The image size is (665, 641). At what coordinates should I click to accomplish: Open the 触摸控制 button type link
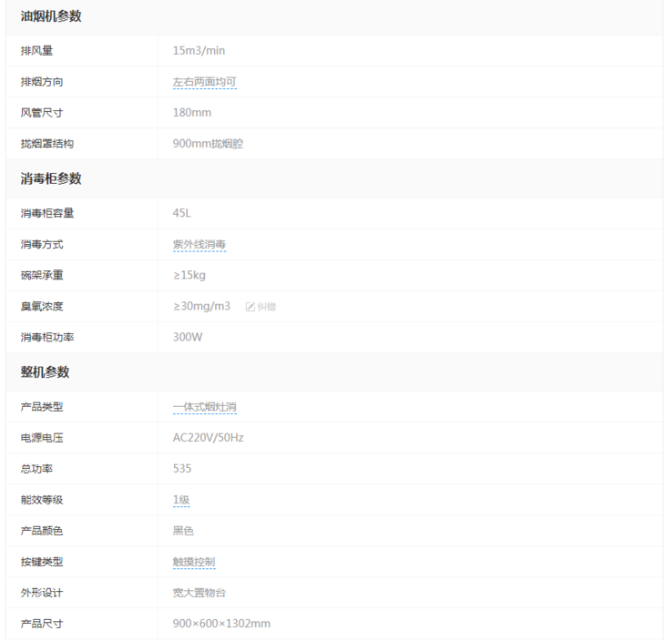pos(193,562)
